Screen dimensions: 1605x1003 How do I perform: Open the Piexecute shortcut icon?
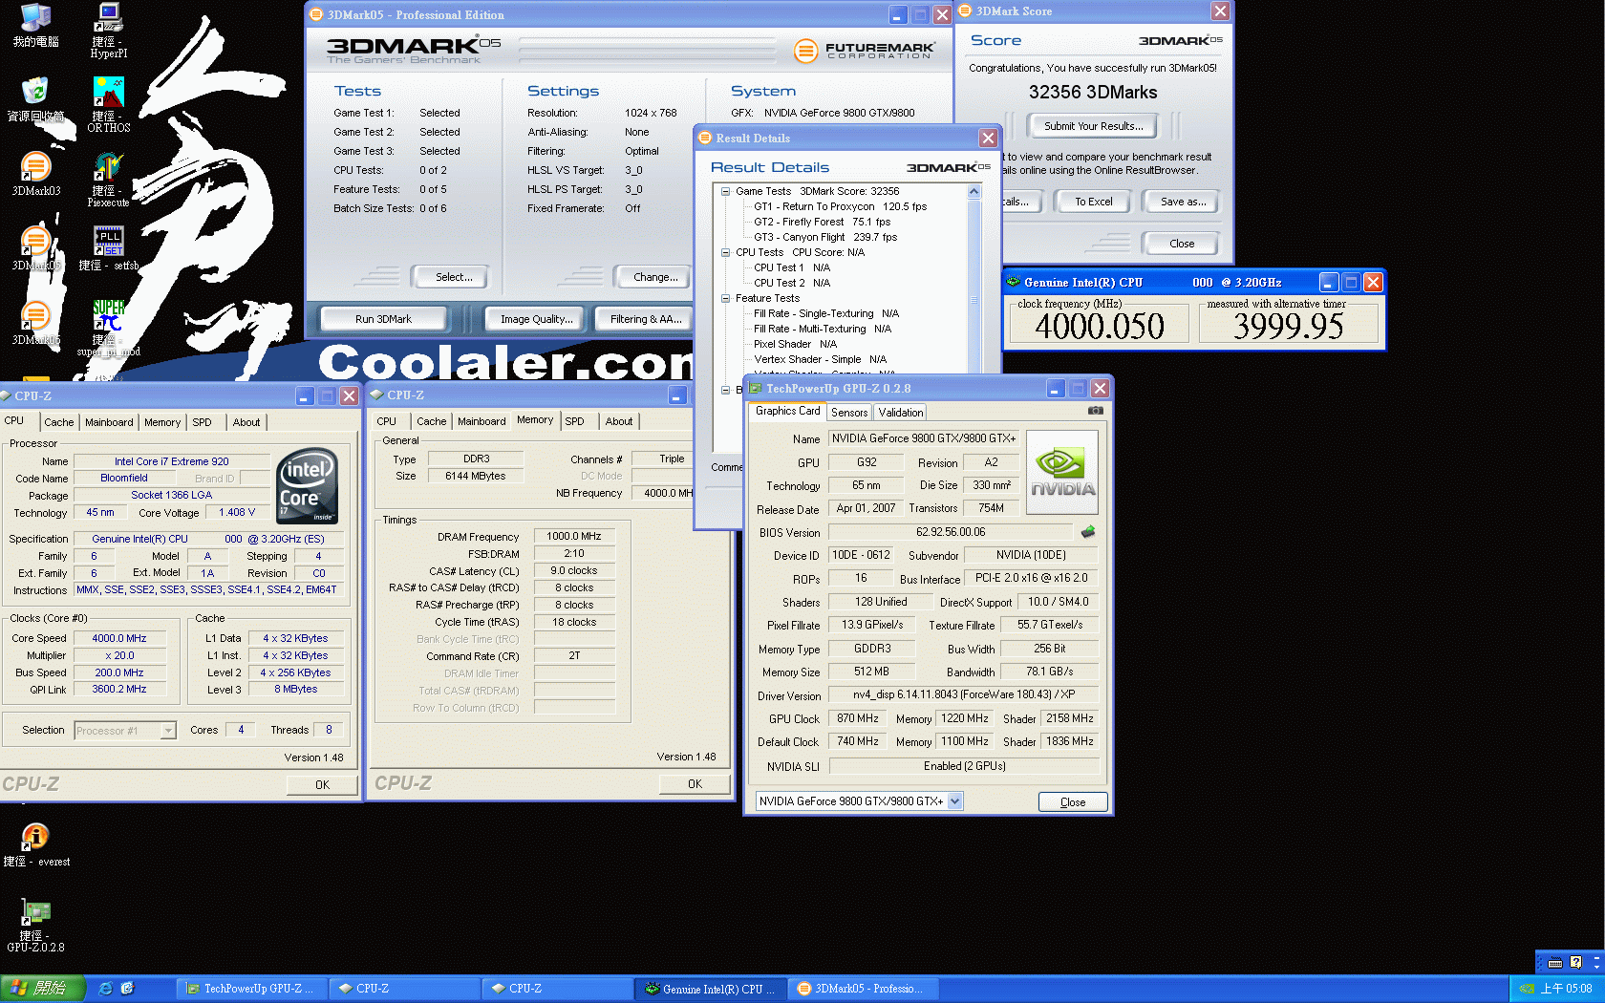point(108,179)
